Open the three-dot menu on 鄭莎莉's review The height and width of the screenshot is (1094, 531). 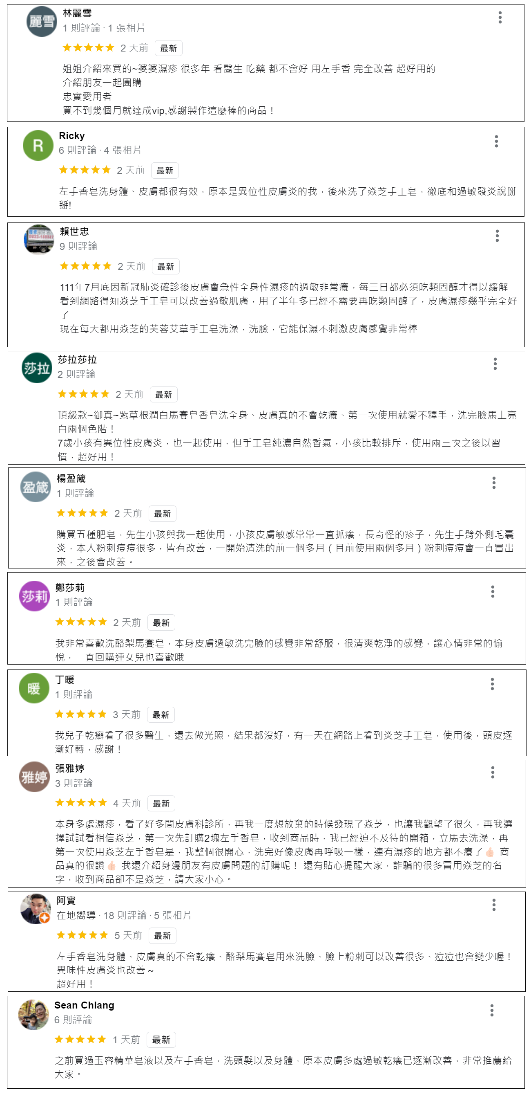(x=493, y=591)
